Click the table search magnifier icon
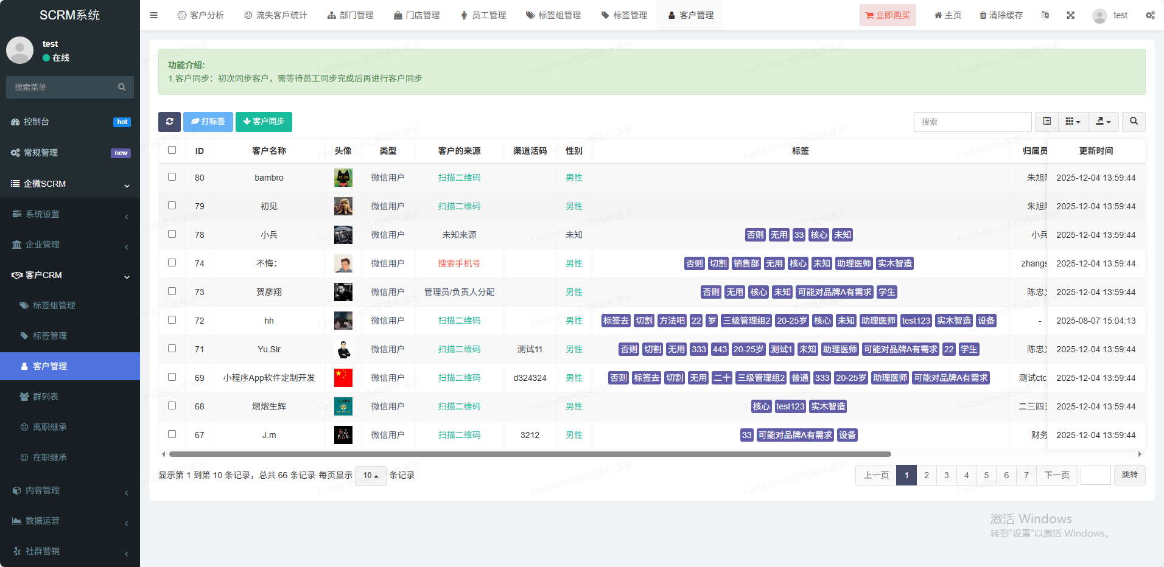 click(x=1134, y=122)
